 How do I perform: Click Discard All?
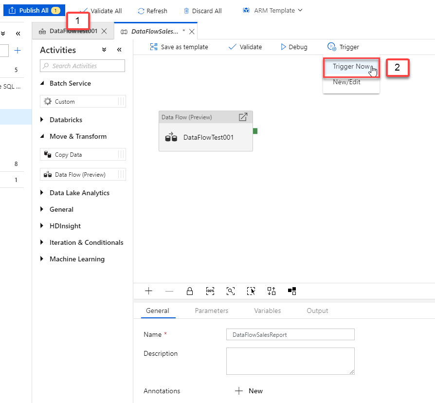click(x=203, y=11)
